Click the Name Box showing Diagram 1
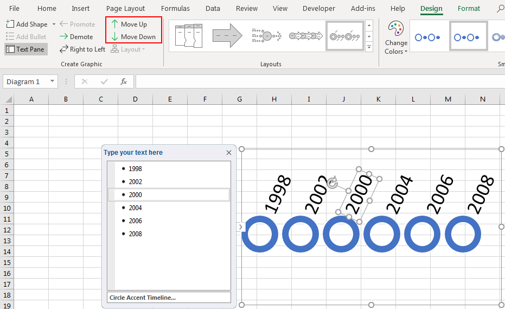 [26, 81]
